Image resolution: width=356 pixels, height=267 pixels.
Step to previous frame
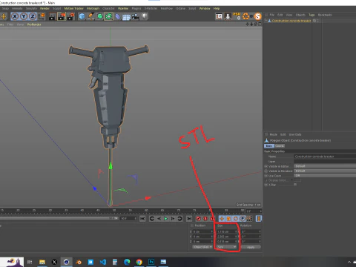click(x=159, y=219)
